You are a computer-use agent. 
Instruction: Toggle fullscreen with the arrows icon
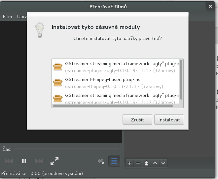click(x=54, y=161)
